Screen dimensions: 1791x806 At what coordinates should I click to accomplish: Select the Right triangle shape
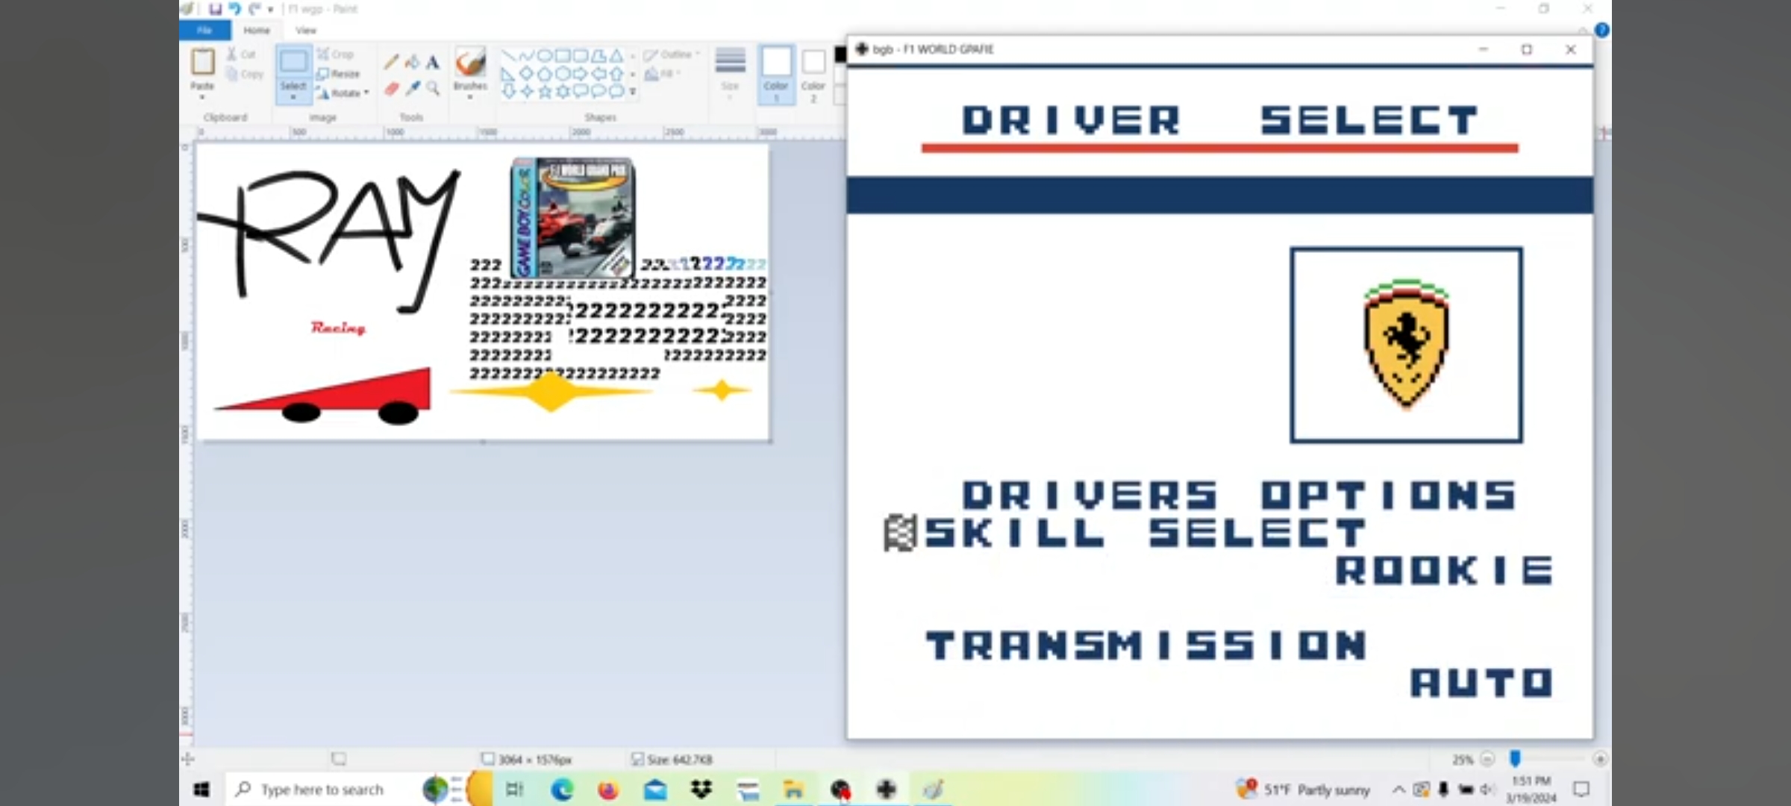click(508, 74)
